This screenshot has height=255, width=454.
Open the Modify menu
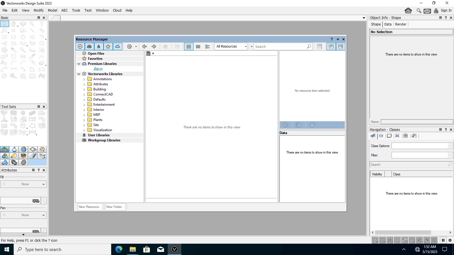tap(39, 10)
